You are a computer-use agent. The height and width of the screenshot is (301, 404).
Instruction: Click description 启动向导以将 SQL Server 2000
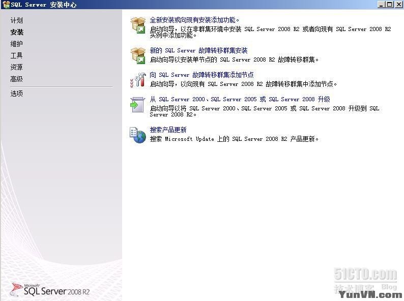tap(265, 111)
